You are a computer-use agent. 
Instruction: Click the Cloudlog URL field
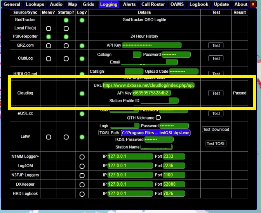pyautogui.click(x=148, y=85)
